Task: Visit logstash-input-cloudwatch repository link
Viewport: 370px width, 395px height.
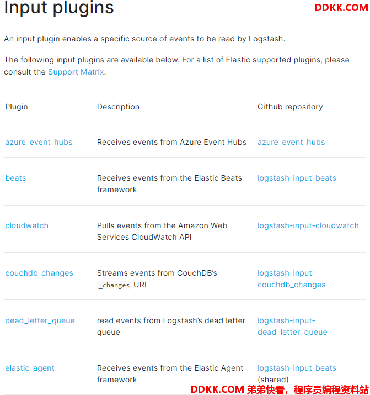Action: click(x=308, y=225)
